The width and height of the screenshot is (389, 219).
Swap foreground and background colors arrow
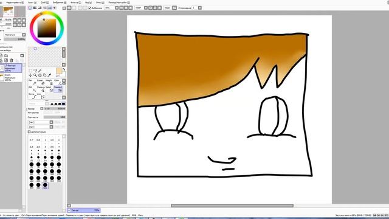point(64,69)
